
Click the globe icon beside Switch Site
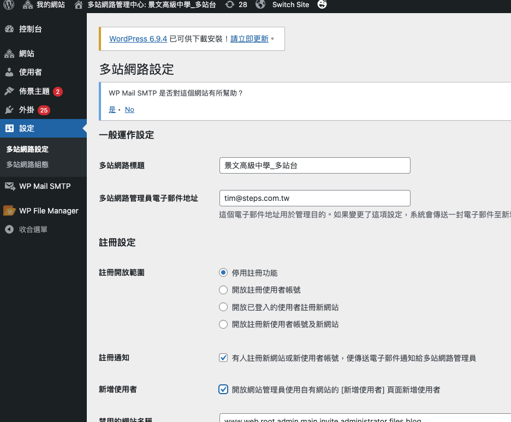coord(260,4)
